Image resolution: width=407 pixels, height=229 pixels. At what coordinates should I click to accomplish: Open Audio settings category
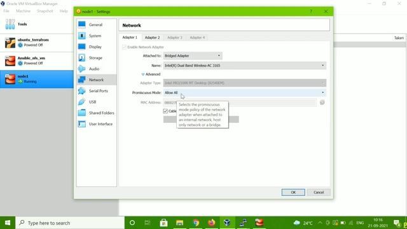[x=96, y=69]
